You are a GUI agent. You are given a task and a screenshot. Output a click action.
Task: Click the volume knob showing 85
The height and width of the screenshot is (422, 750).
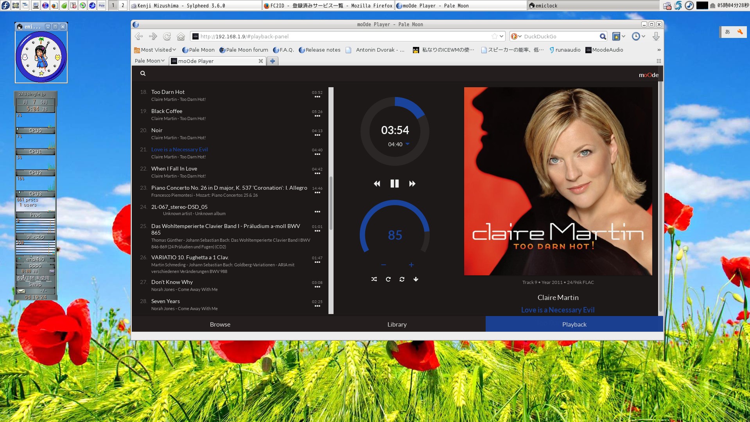[395, 235]
